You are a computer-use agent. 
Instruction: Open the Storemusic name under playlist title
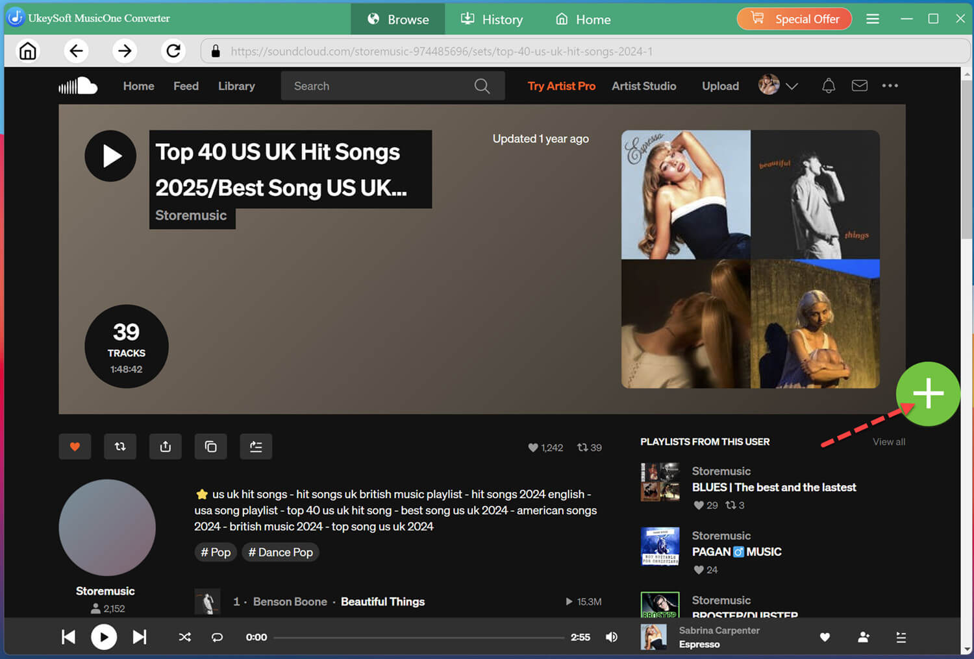(191, 215)
